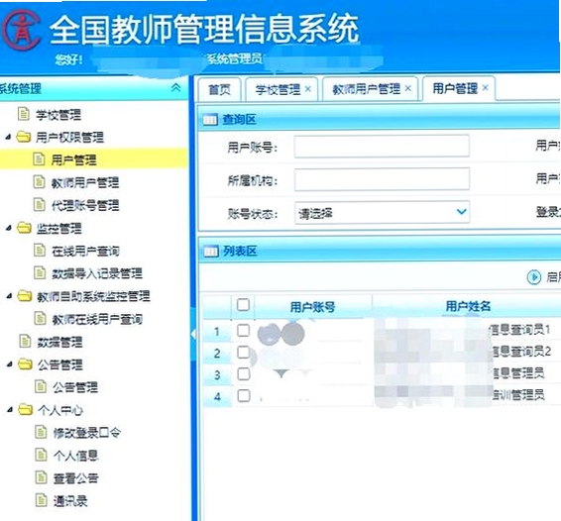Collapse the 用户权限管理 tree node arrow
561x521 pixels.
9,137
